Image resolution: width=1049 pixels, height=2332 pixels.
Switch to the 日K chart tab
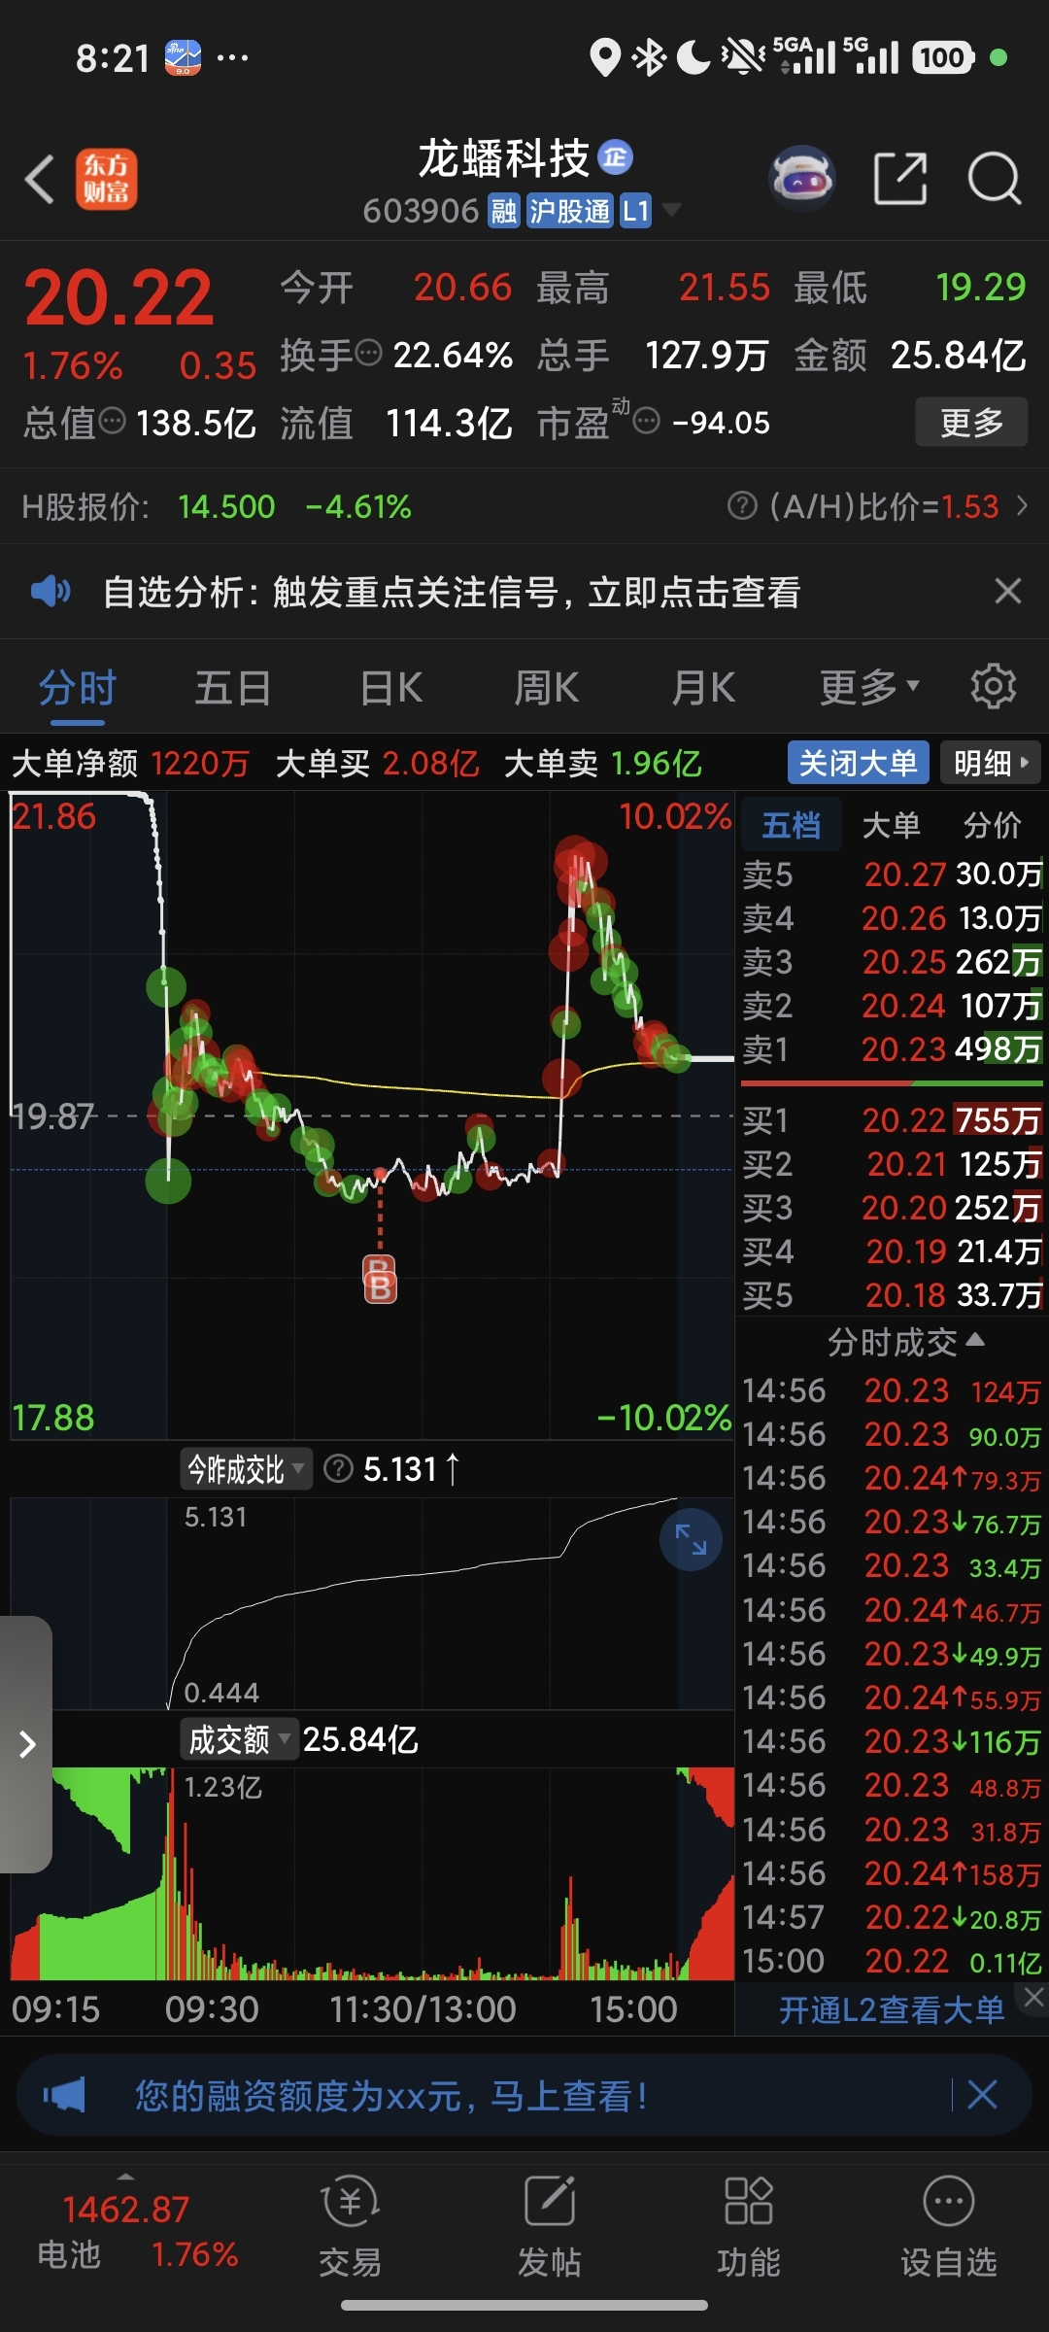[x=390, y=688]
